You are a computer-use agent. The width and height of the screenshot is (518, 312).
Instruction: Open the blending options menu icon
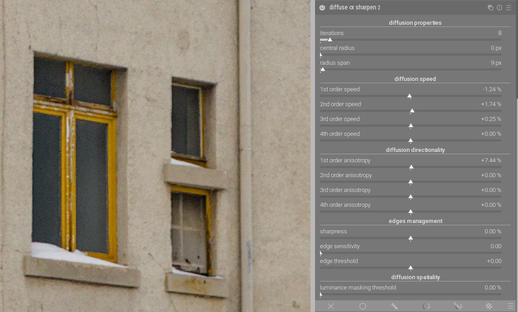510,306
